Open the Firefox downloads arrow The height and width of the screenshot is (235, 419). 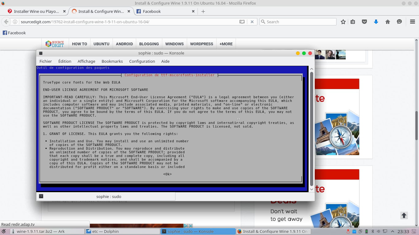376,22
